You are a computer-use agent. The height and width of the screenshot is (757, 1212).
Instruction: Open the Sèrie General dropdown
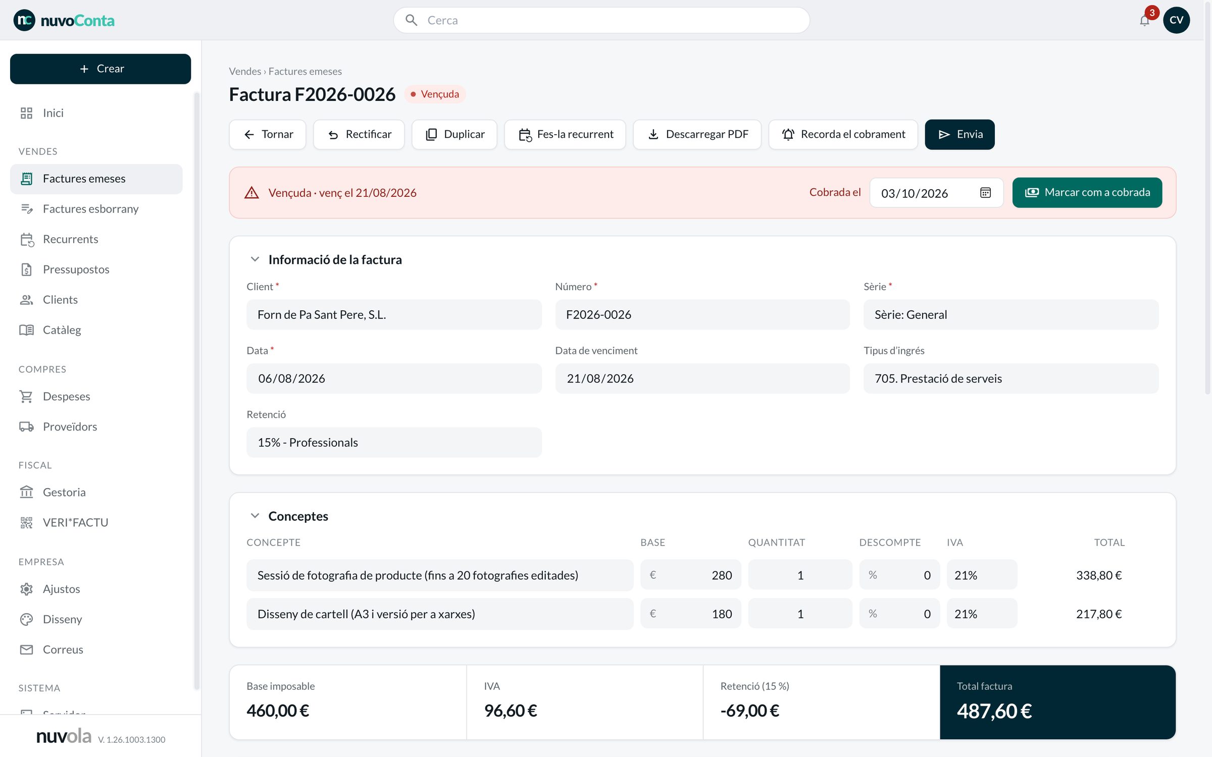coord(1011,315)
